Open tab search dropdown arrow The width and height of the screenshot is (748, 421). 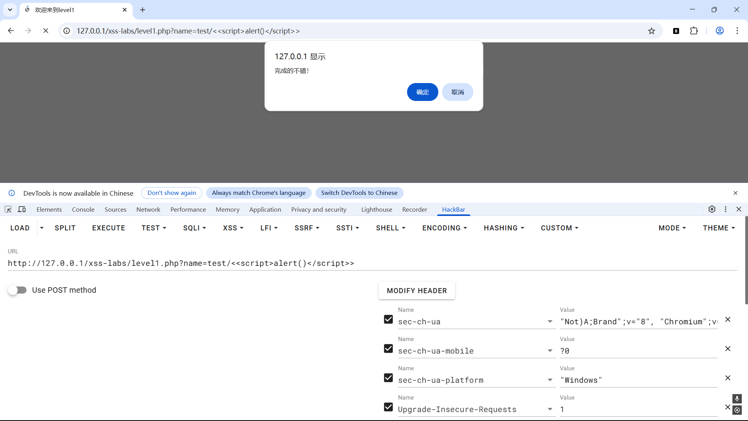[x=10, y=10]
